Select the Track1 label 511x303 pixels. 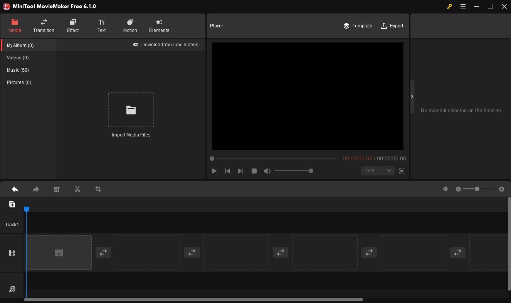(12, 225)
